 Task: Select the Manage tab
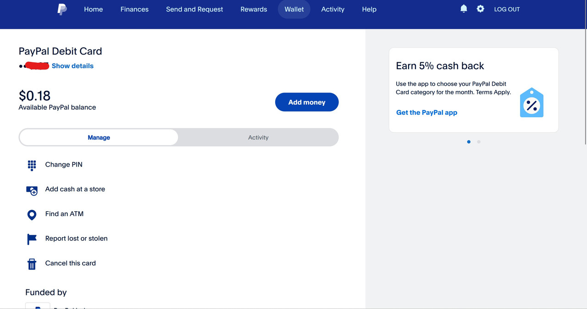tap(99, 137)
